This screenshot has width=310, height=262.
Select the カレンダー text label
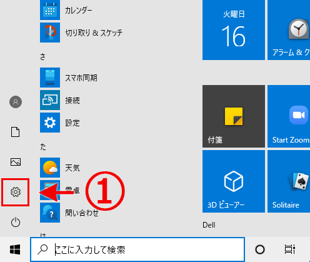[x=79, y=11]
